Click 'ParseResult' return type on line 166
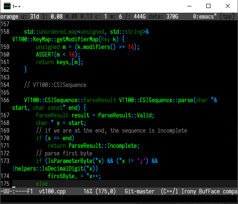This screenshot has height=204, width=238. (100, 100)
